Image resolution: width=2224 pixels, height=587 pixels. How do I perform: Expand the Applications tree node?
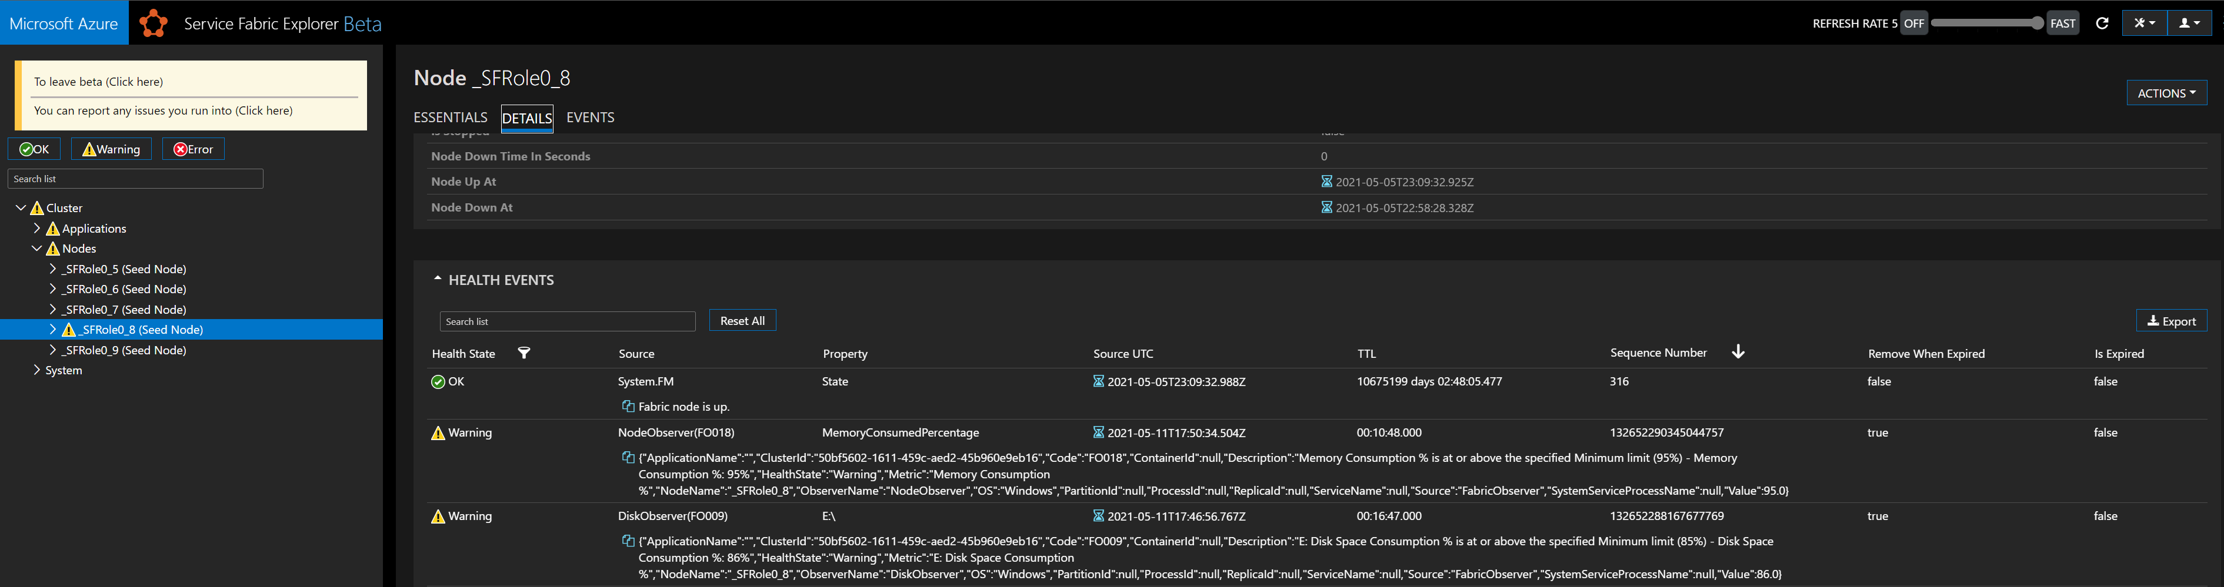[36, 229]
